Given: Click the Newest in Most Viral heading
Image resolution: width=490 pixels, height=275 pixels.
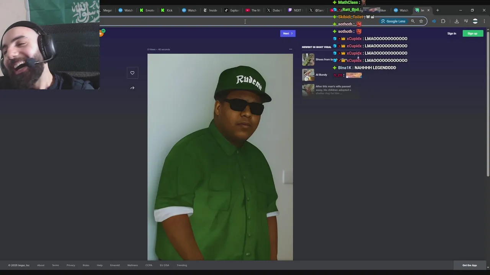Looking at the screenshot, I should [x=317, y=47].
